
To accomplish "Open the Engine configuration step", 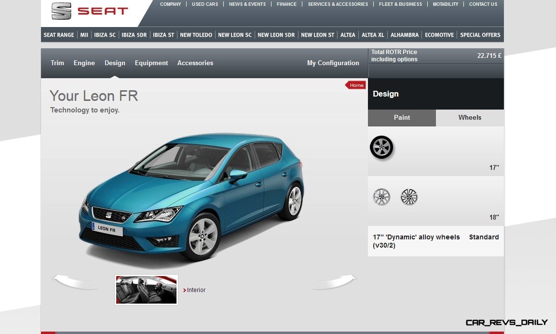I will pyautogui.click(x=84, y=63).
